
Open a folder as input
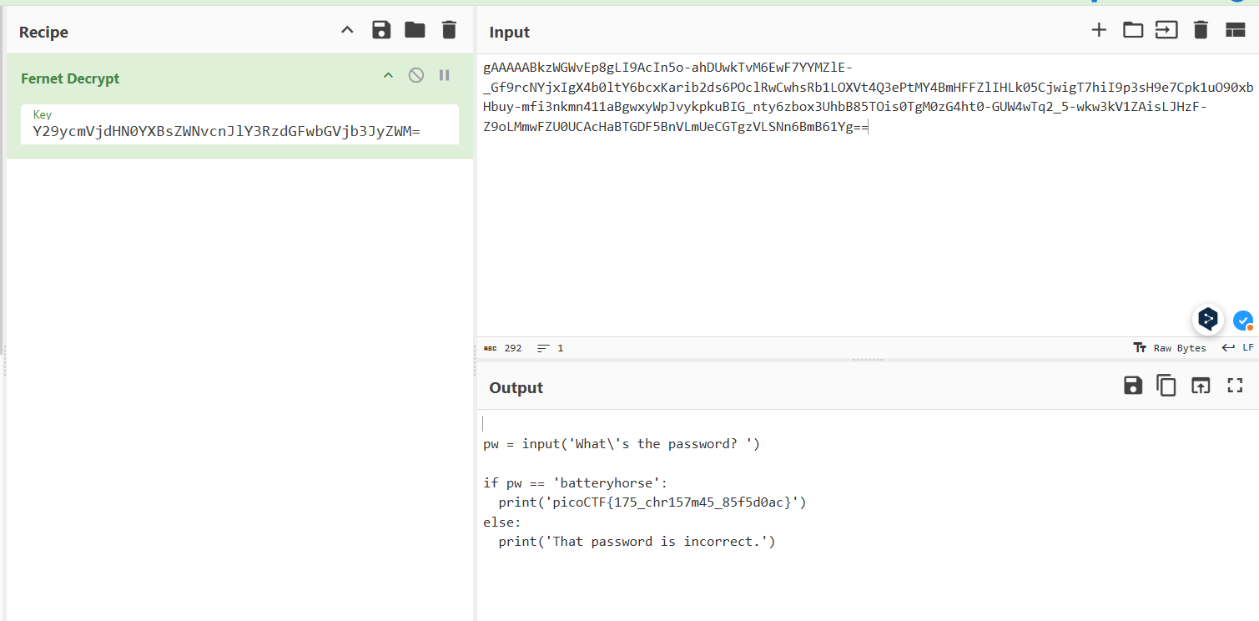1132,31
